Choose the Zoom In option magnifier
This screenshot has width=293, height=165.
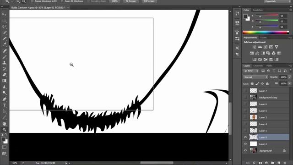point(18,1)
